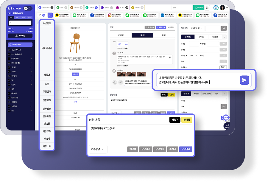Click the green 전화걸기 button

[198, 8]
